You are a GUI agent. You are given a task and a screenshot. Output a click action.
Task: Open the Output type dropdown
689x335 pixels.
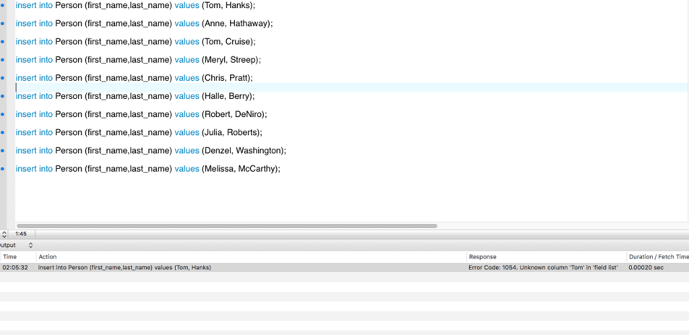(31, 246)
